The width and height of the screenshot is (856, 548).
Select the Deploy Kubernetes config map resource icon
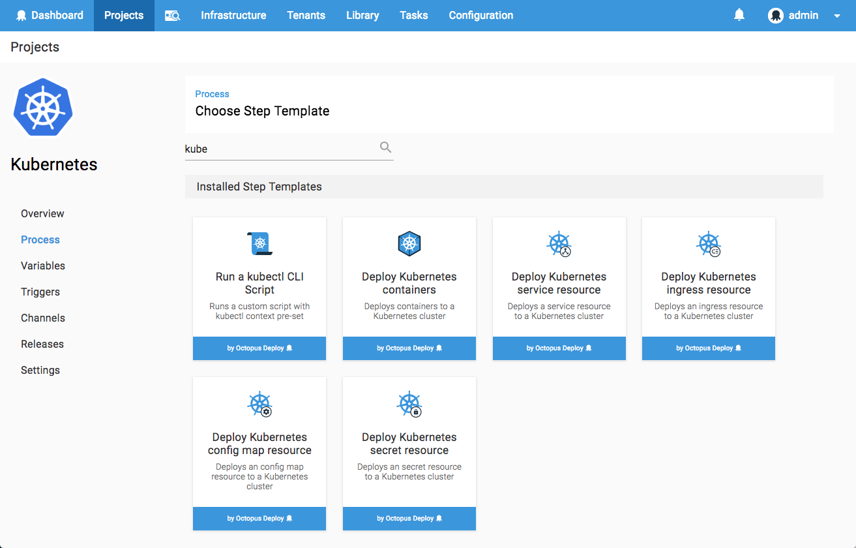pos(259,403)
